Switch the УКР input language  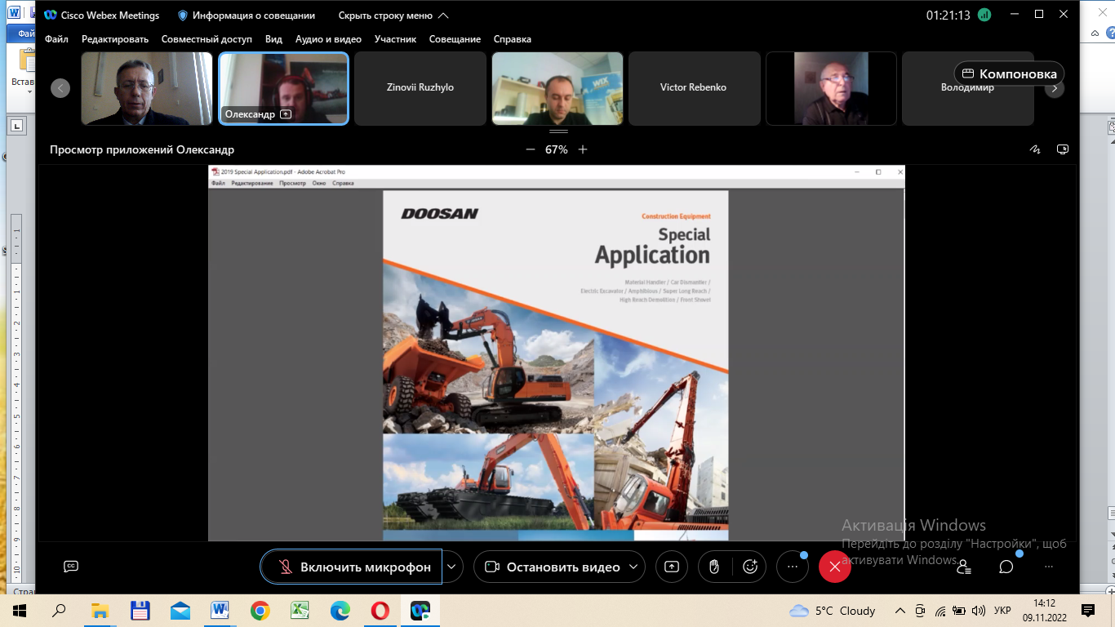coord(1002,611)
